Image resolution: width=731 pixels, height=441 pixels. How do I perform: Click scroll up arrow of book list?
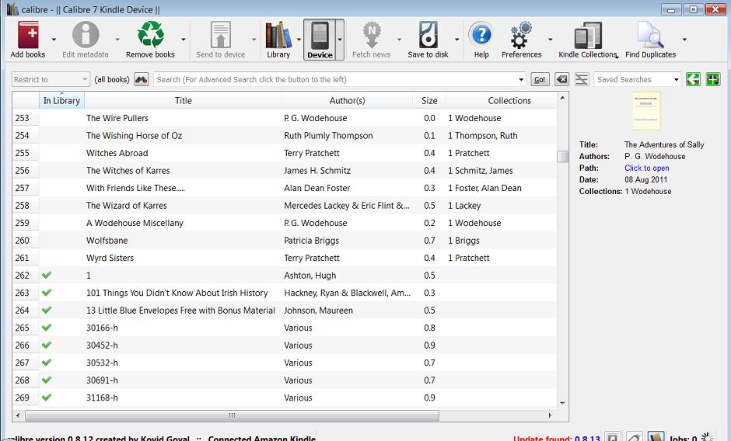pyautogui.click(x=563, y=98)
